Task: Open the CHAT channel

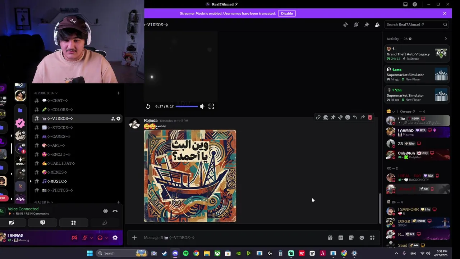Action: click(77, 100)
